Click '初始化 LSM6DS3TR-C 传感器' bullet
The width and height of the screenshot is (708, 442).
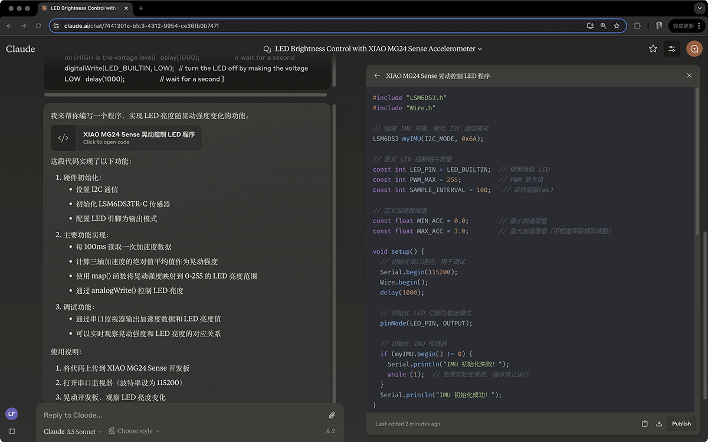click(123, 204)
